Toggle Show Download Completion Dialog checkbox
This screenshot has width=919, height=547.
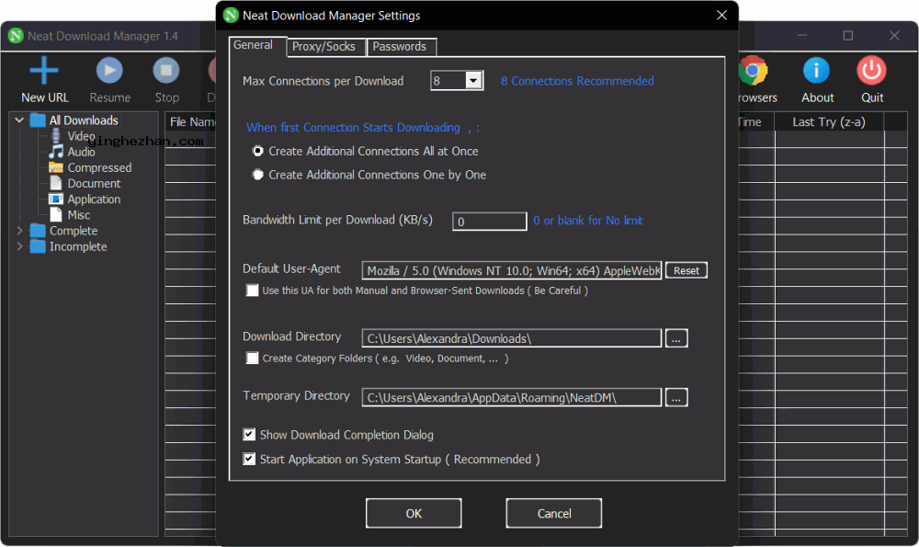click(249, 435)
